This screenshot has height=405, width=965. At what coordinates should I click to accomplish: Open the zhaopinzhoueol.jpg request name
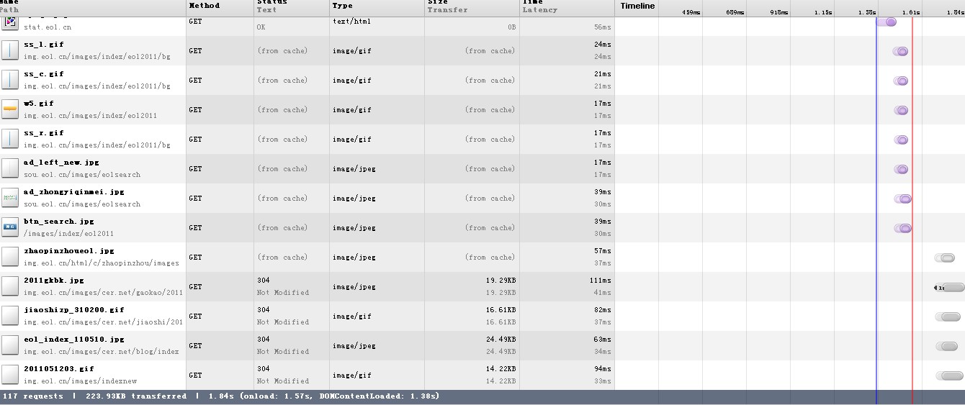[68, 251]
